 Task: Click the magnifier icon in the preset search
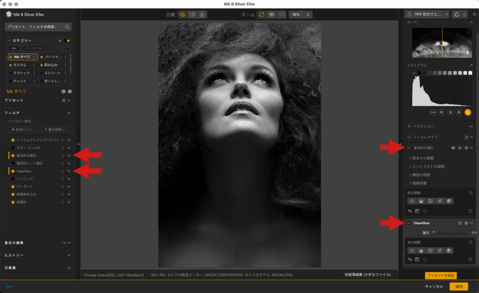67,27
